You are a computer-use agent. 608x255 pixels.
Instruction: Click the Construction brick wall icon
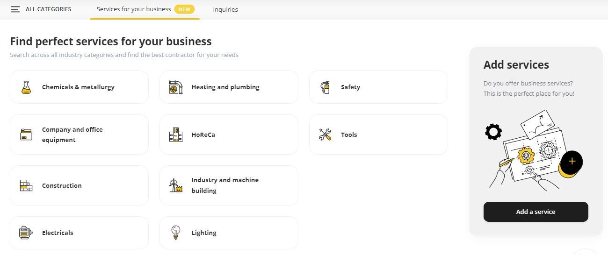tap(26, 185)
